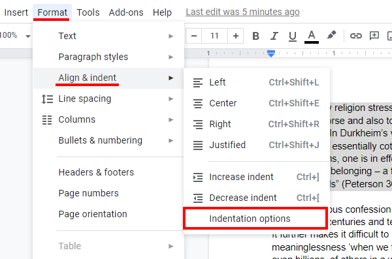Image resolution: width=392 pixels, height=259 pixels.
Task: Open the Tools menu
Action: [88, 12]
